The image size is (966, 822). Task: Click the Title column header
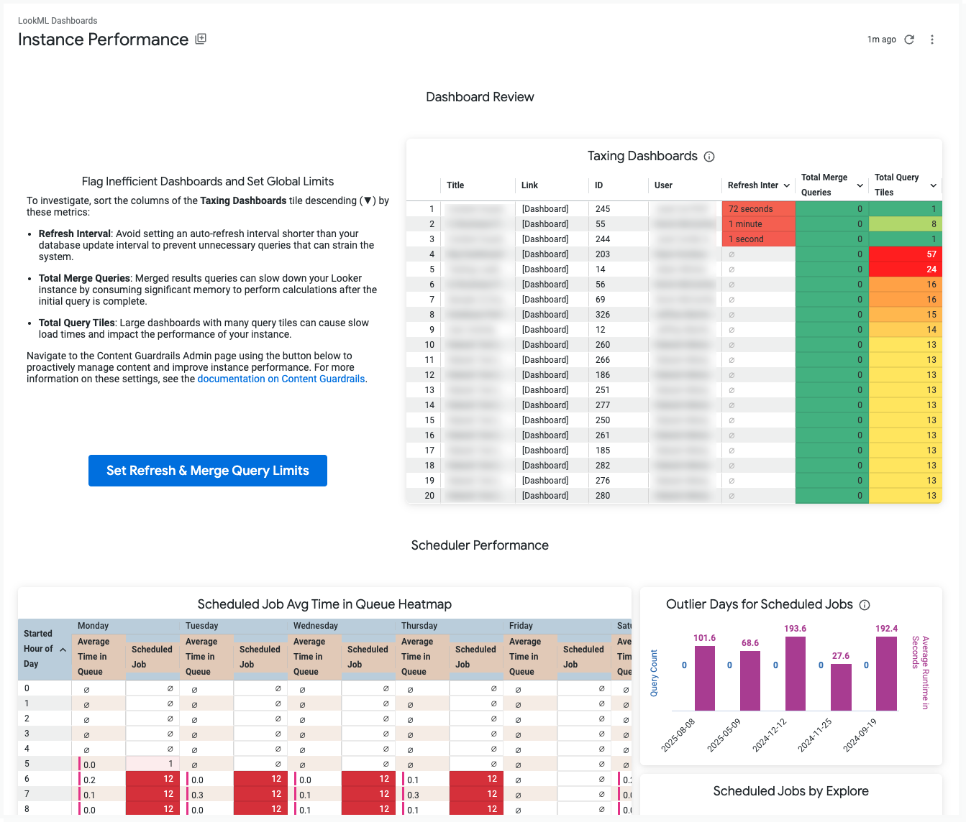[455, 185]
